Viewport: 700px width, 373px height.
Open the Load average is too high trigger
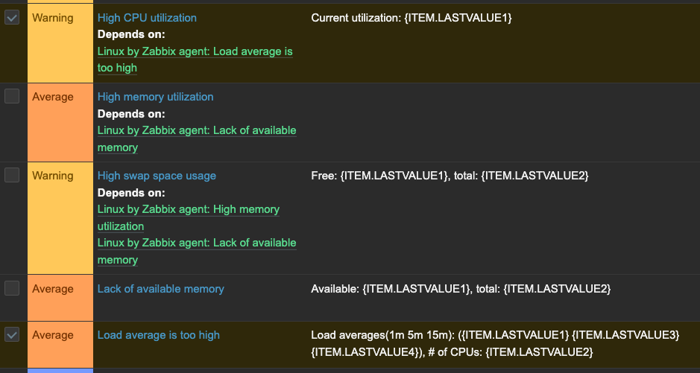pos(159,335)
